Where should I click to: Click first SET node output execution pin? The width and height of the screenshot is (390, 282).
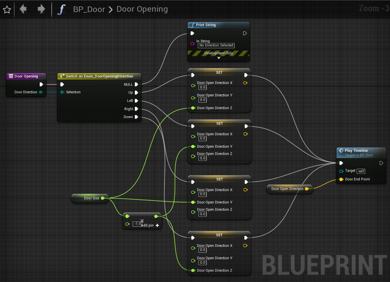pyautogui.click(x=246, y=75)
